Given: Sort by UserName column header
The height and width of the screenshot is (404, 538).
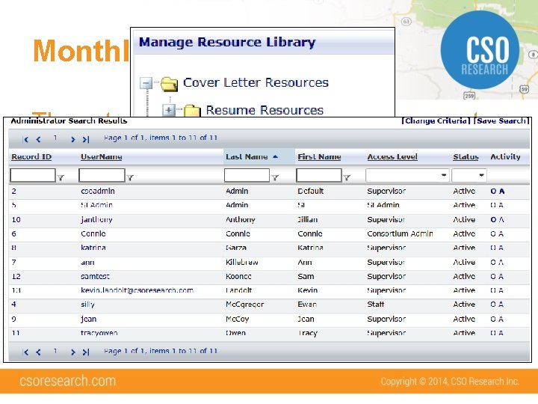Looking at the screenshot, I should point(101,156).
